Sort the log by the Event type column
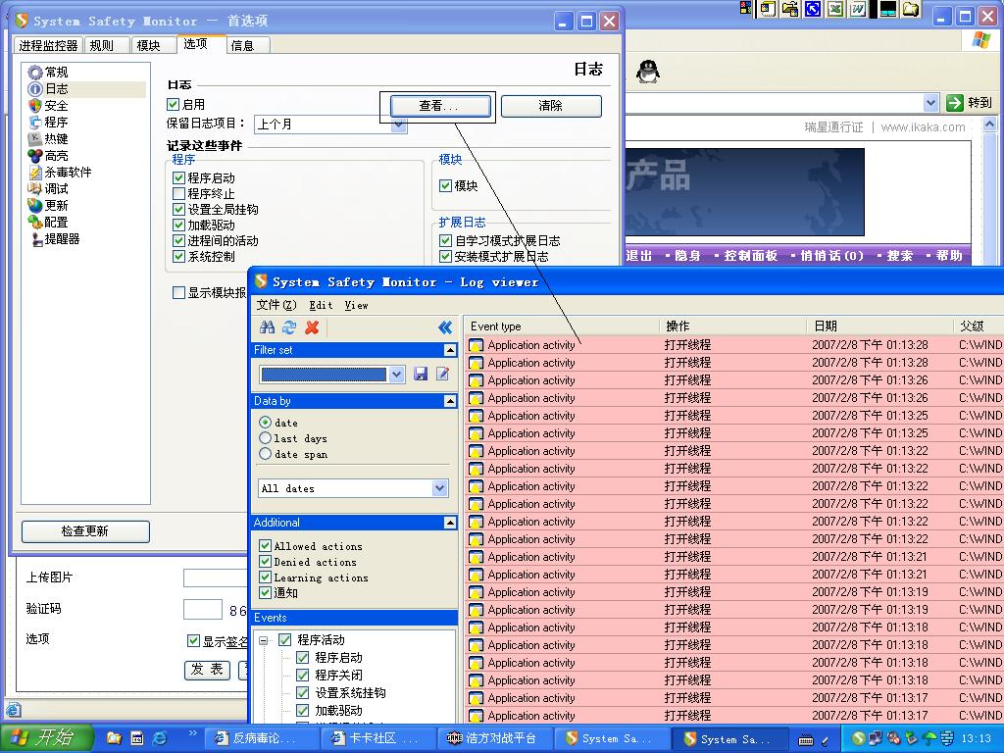 click(x=562, y=326)
